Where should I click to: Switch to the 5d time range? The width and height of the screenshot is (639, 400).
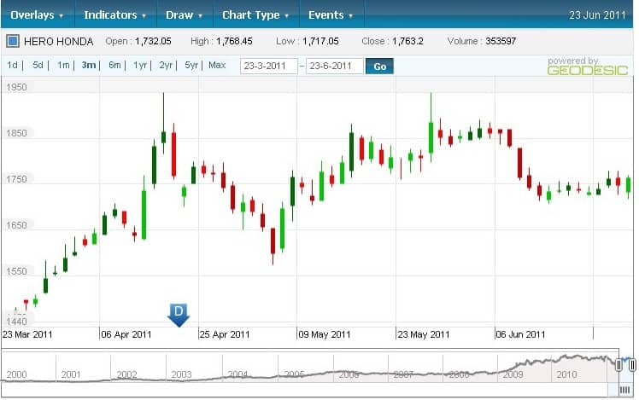(38, 65)
